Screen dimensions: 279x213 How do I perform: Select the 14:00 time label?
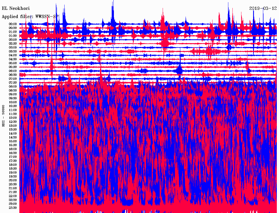(x=13, y=134)
